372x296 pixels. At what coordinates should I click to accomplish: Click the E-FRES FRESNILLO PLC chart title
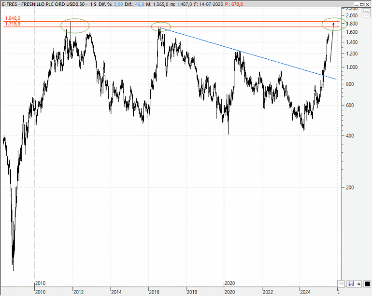click(43, 4)
